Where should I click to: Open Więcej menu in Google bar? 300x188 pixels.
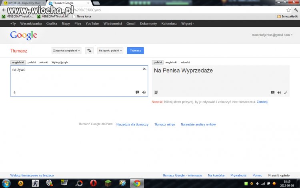pos(188,24)
